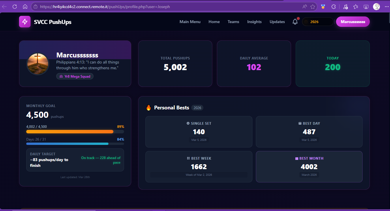Click the orange monthly goal progress bar
Screen dimensions: 390x211
pos(70,132)
